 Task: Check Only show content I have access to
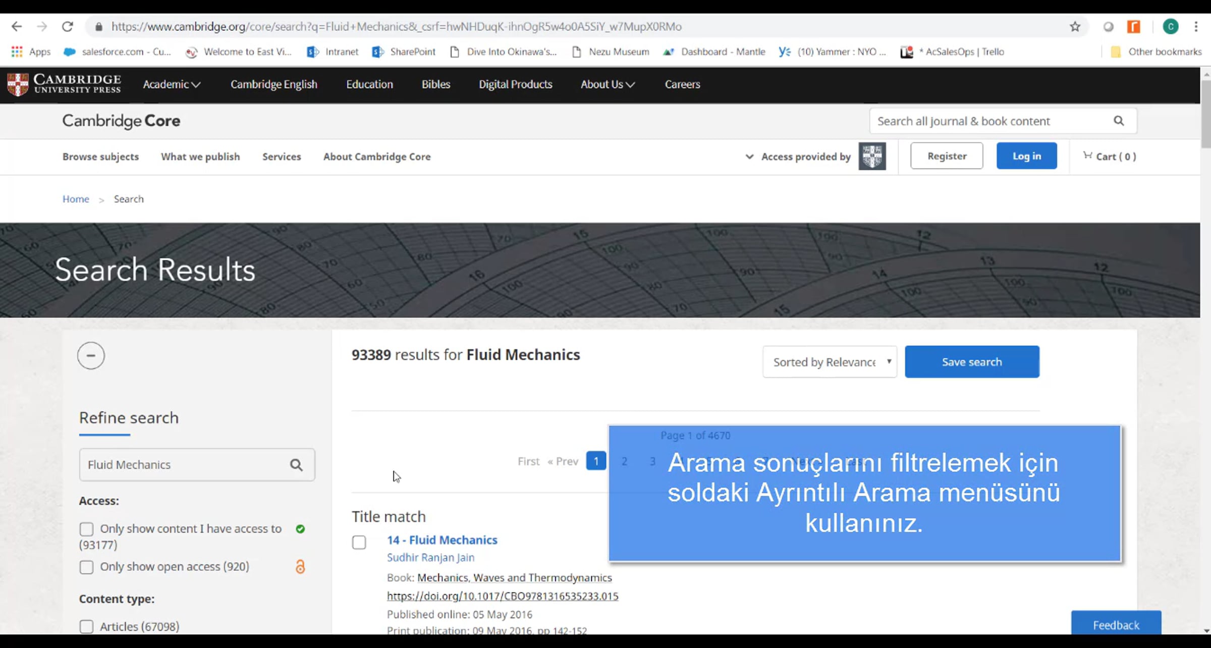tap(86, 529)
